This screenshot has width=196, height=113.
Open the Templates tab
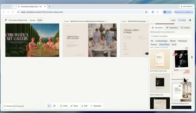[x=157, y=28]
